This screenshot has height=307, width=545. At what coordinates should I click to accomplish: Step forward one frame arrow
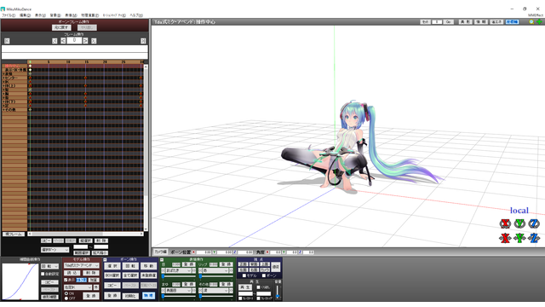click(85, 41)
